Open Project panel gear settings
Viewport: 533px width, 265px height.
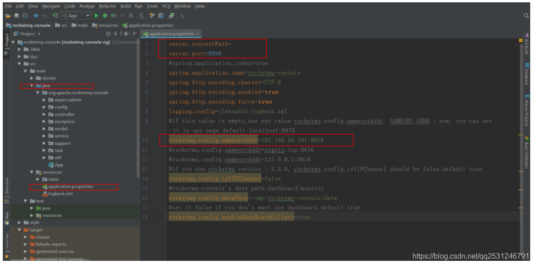click(x=127, y=34)
